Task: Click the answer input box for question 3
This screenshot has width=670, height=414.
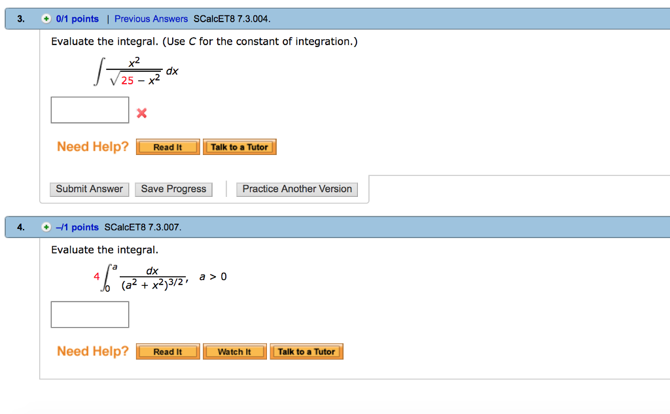Action: [90, 110]
